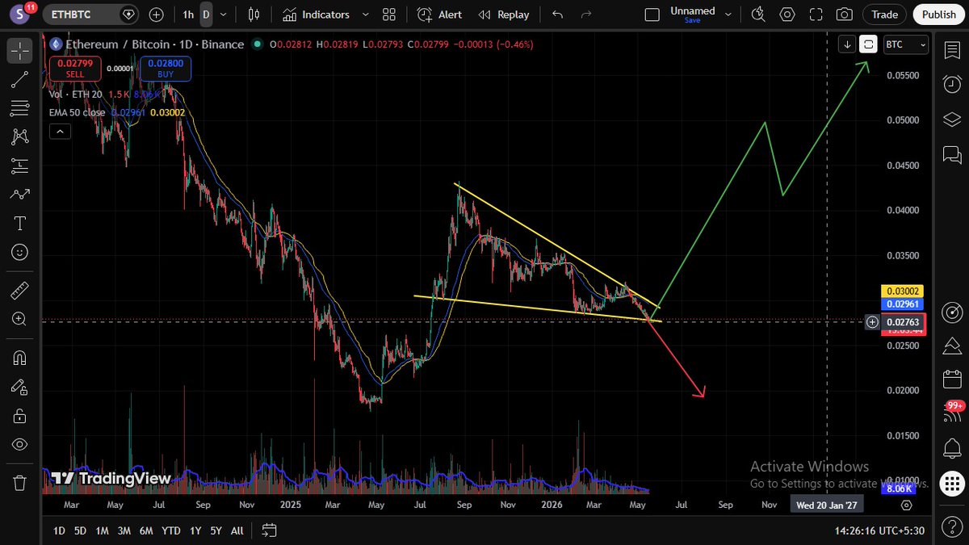969x545 pixels.
Task: Open the layout setup square icon
Action: pos(652,15)
